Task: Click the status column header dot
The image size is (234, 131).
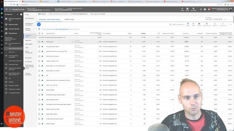Action: (42, 33)
